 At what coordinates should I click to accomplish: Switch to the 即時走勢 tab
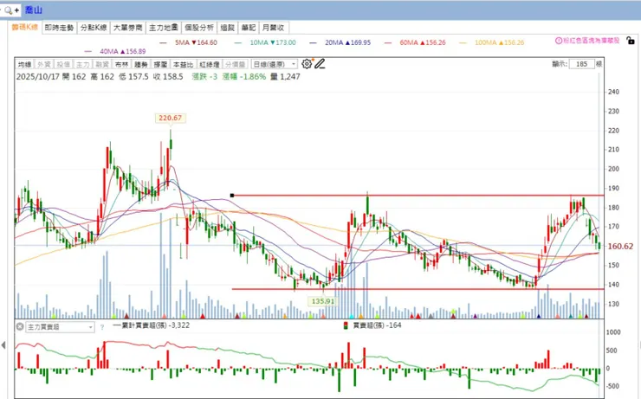point(59,28)
